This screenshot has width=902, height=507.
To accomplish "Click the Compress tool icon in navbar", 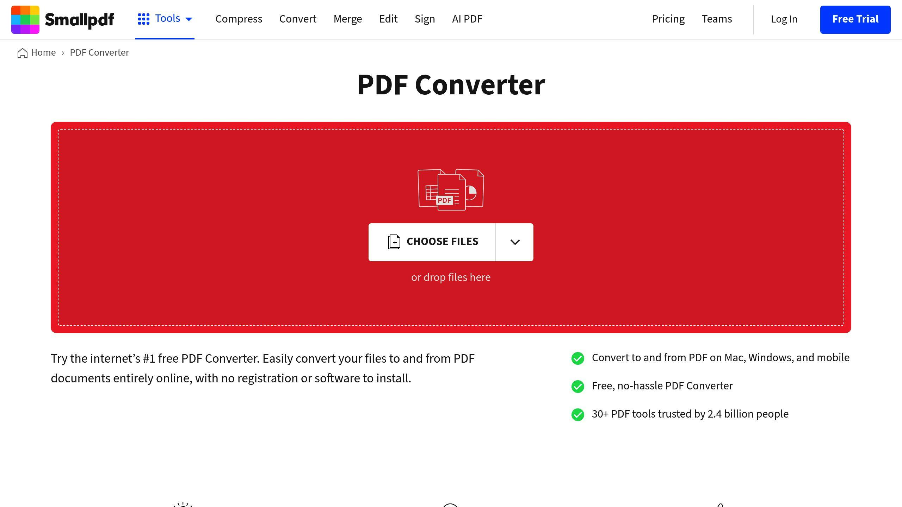I will point(239,19).
